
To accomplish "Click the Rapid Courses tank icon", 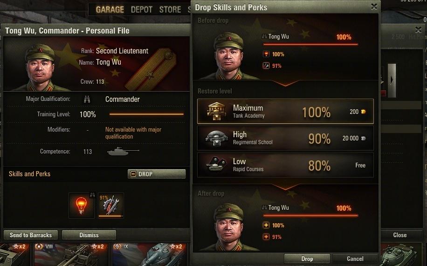I will (x=216, y=165).
